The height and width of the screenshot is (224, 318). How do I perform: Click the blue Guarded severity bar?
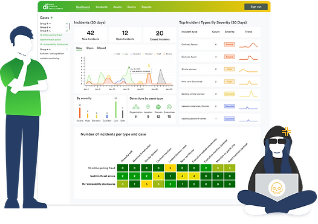coord(107,117)
